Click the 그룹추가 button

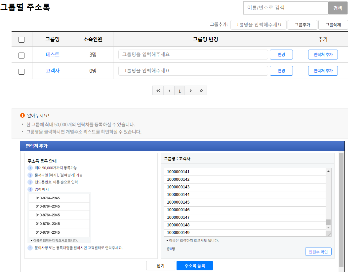tap(302, 25)
